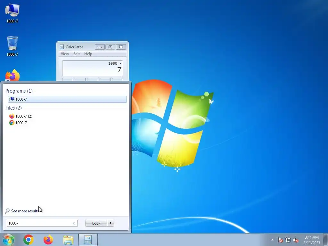This screenshot has height=246, width=328.
Task: Open the Calculator Help menu
Action: (x=88, y=54)
